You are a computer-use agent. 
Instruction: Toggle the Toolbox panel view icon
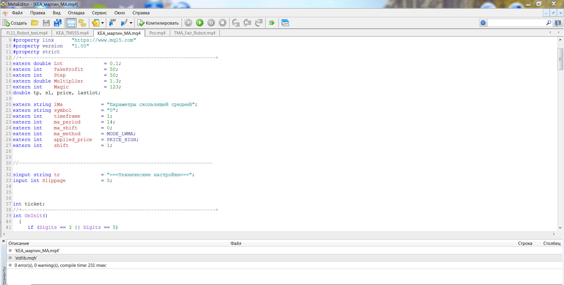click(71, 23)
